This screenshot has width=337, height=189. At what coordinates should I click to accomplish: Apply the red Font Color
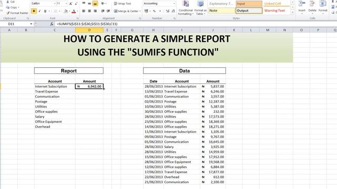point(74,11)
